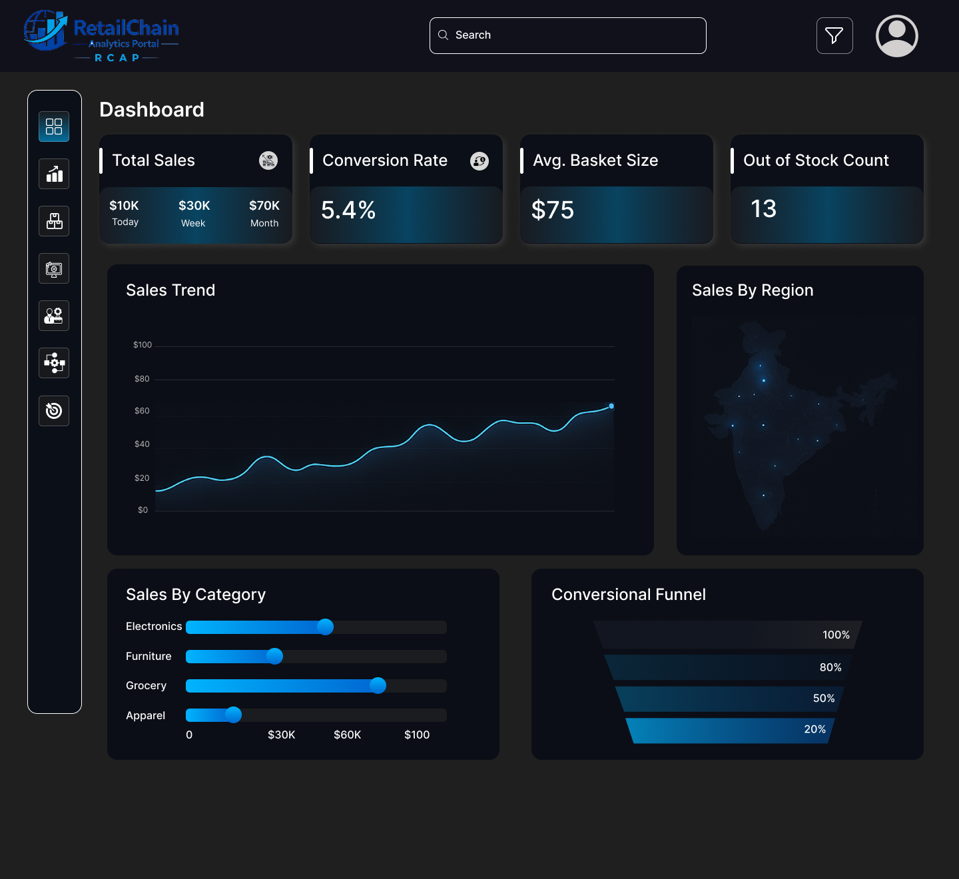959x879 pixels.
Task: Click the Conversion Rate card icon
Action: coord(479,160)
